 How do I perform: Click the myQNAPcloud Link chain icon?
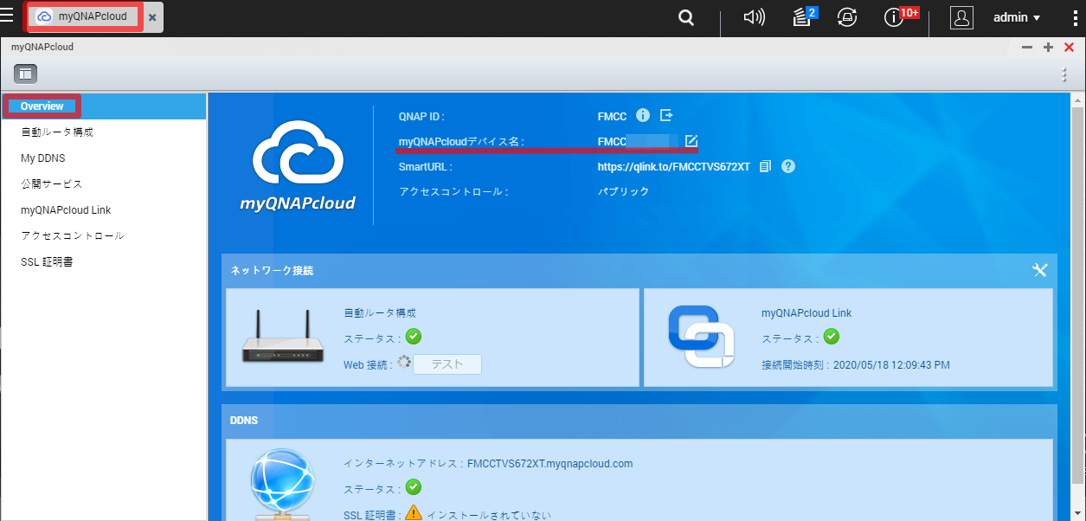(701, 336)
